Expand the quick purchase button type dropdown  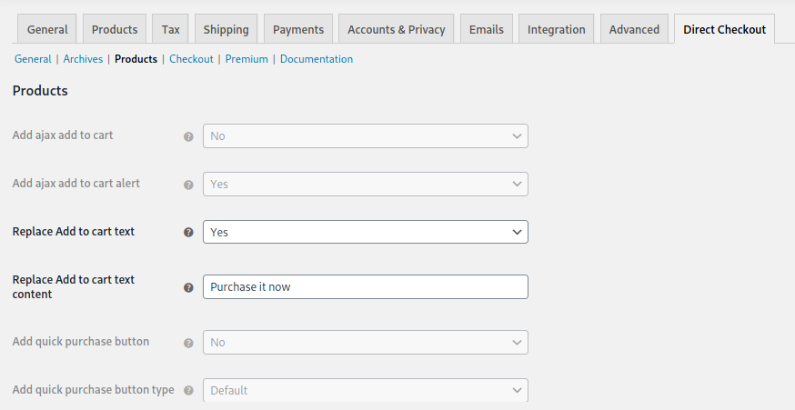click(x=365, y=390)
